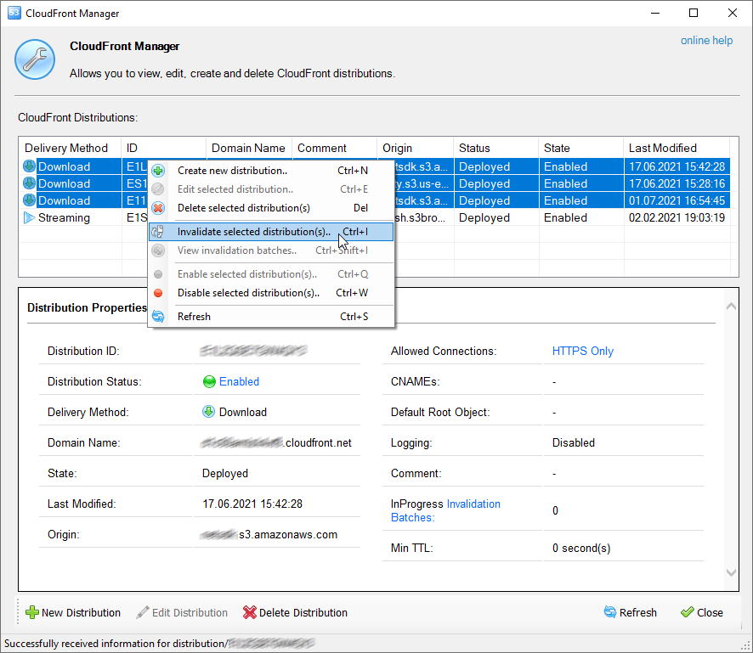Sort by Last Modified column header
Viewport: 753px width, 653px height.
pyautogui.click(x=677, y=148)
